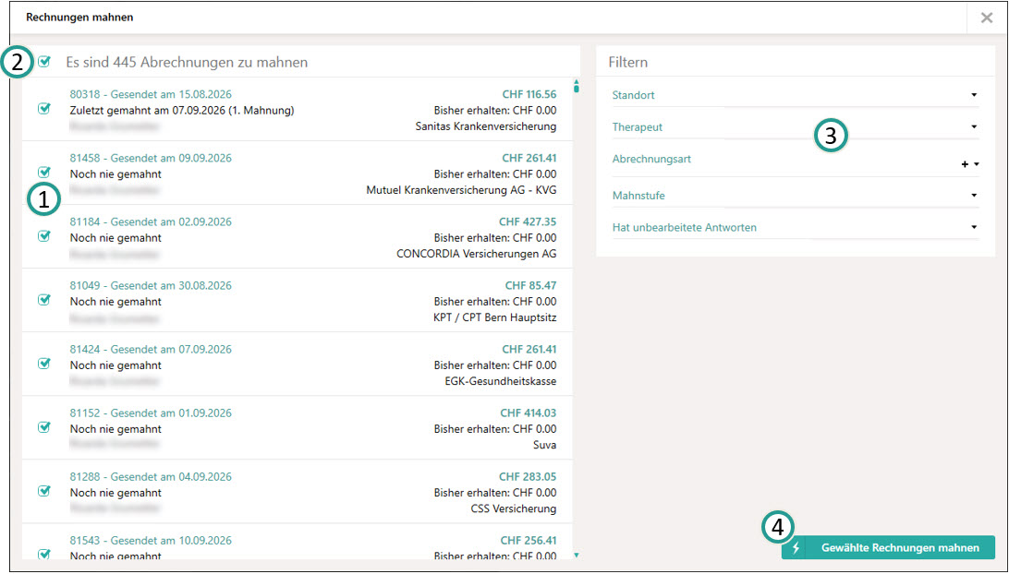This screenshot has height=574, width=1009.
Task: Select KPT / CPT Bern Hauptsitz text
Action: tap(495, 317)
